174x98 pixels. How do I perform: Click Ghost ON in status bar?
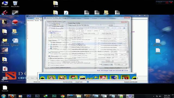[37, 82]
